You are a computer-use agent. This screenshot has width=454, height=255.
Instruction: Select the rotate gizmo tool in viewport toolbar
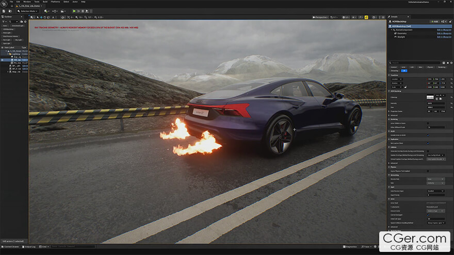(x=44, y=18)
